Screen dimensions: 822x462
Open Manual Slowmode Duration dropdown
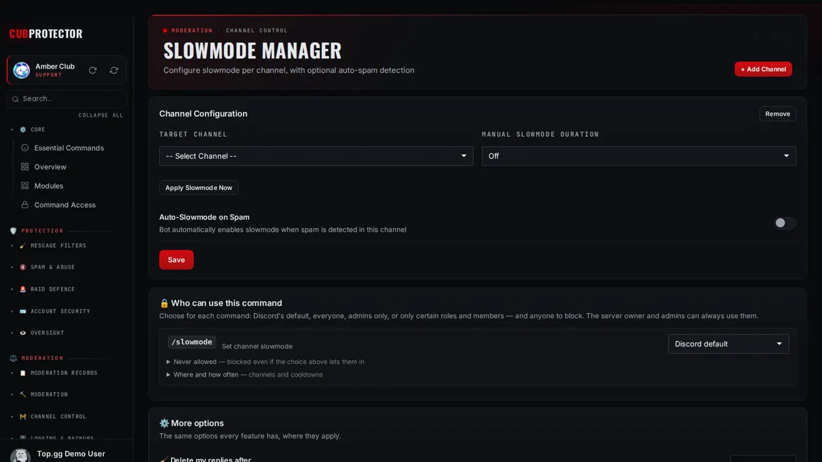[639, 156]
